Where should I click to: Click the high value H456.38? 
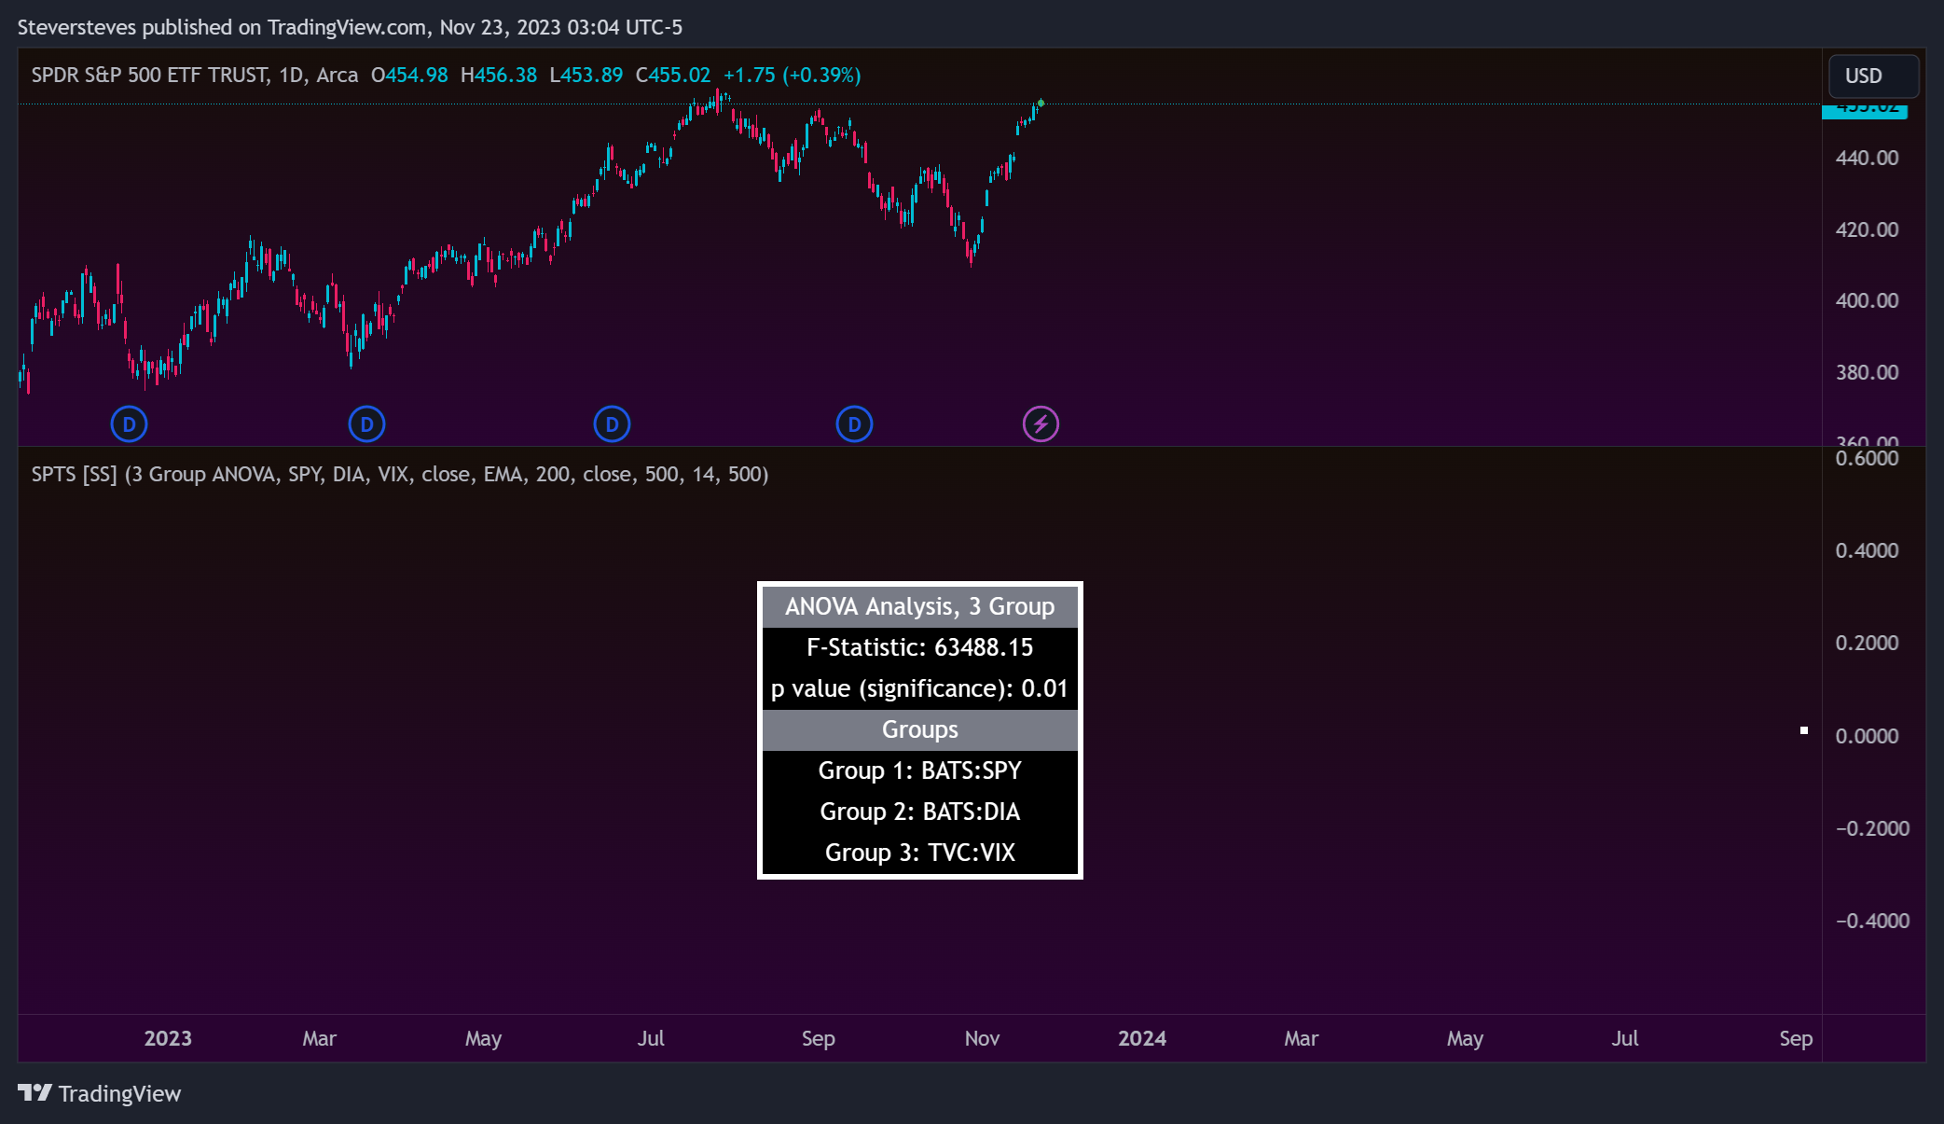tap(499, 75)
